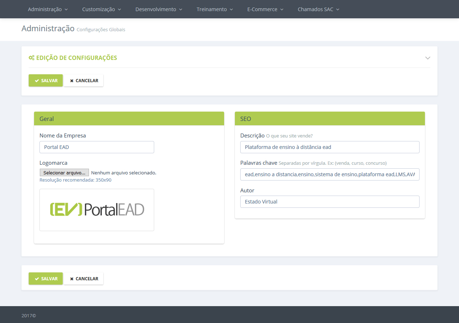
Task: Open the Treinamento menu
Action: 214,9
